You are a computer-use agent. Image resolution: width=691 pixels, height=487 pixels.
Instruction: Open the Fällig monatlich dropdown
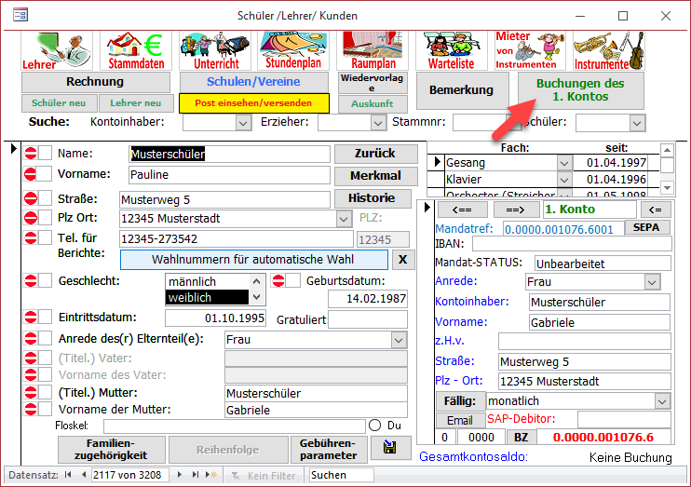661,400
